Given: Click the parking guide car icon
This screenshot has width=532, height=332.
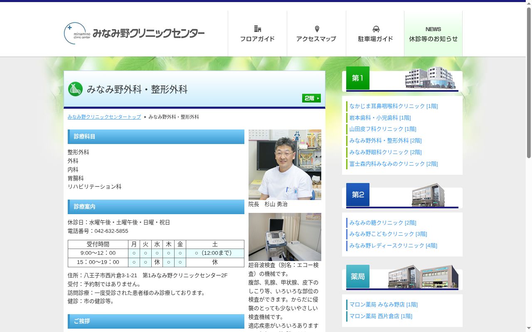Looking at the screenshot, I should pos(376,29).
